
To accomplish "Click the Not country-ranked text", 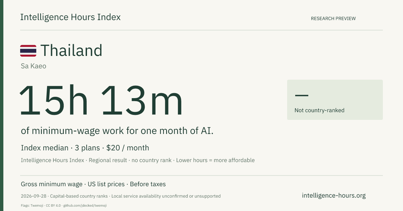I will [x=319, y=110].
